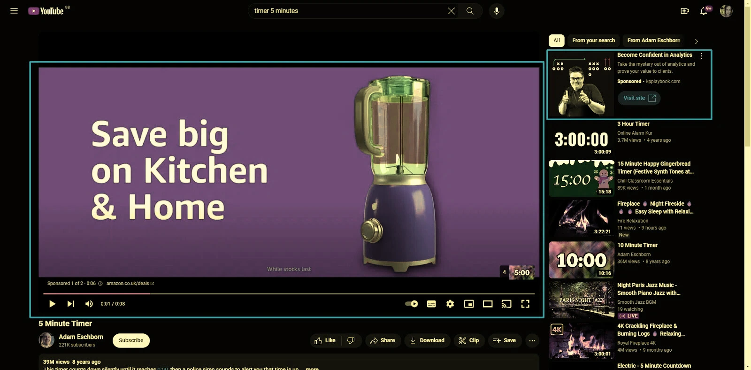Screen dimensions: 751x370
Task: Open Smooth Jazz BGM channel
Action: click(x=636, y=302)
